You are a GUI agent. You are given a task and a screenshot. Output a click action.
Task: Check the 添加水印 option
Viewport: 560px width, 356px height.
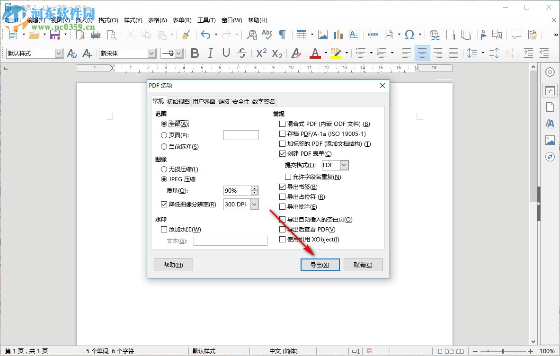[x=163, y=230]
